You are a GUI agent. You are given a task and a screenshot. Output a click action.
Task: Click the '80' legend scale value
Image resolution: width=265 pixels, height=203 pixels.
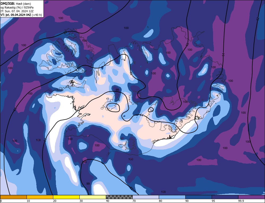click(160, 201)
